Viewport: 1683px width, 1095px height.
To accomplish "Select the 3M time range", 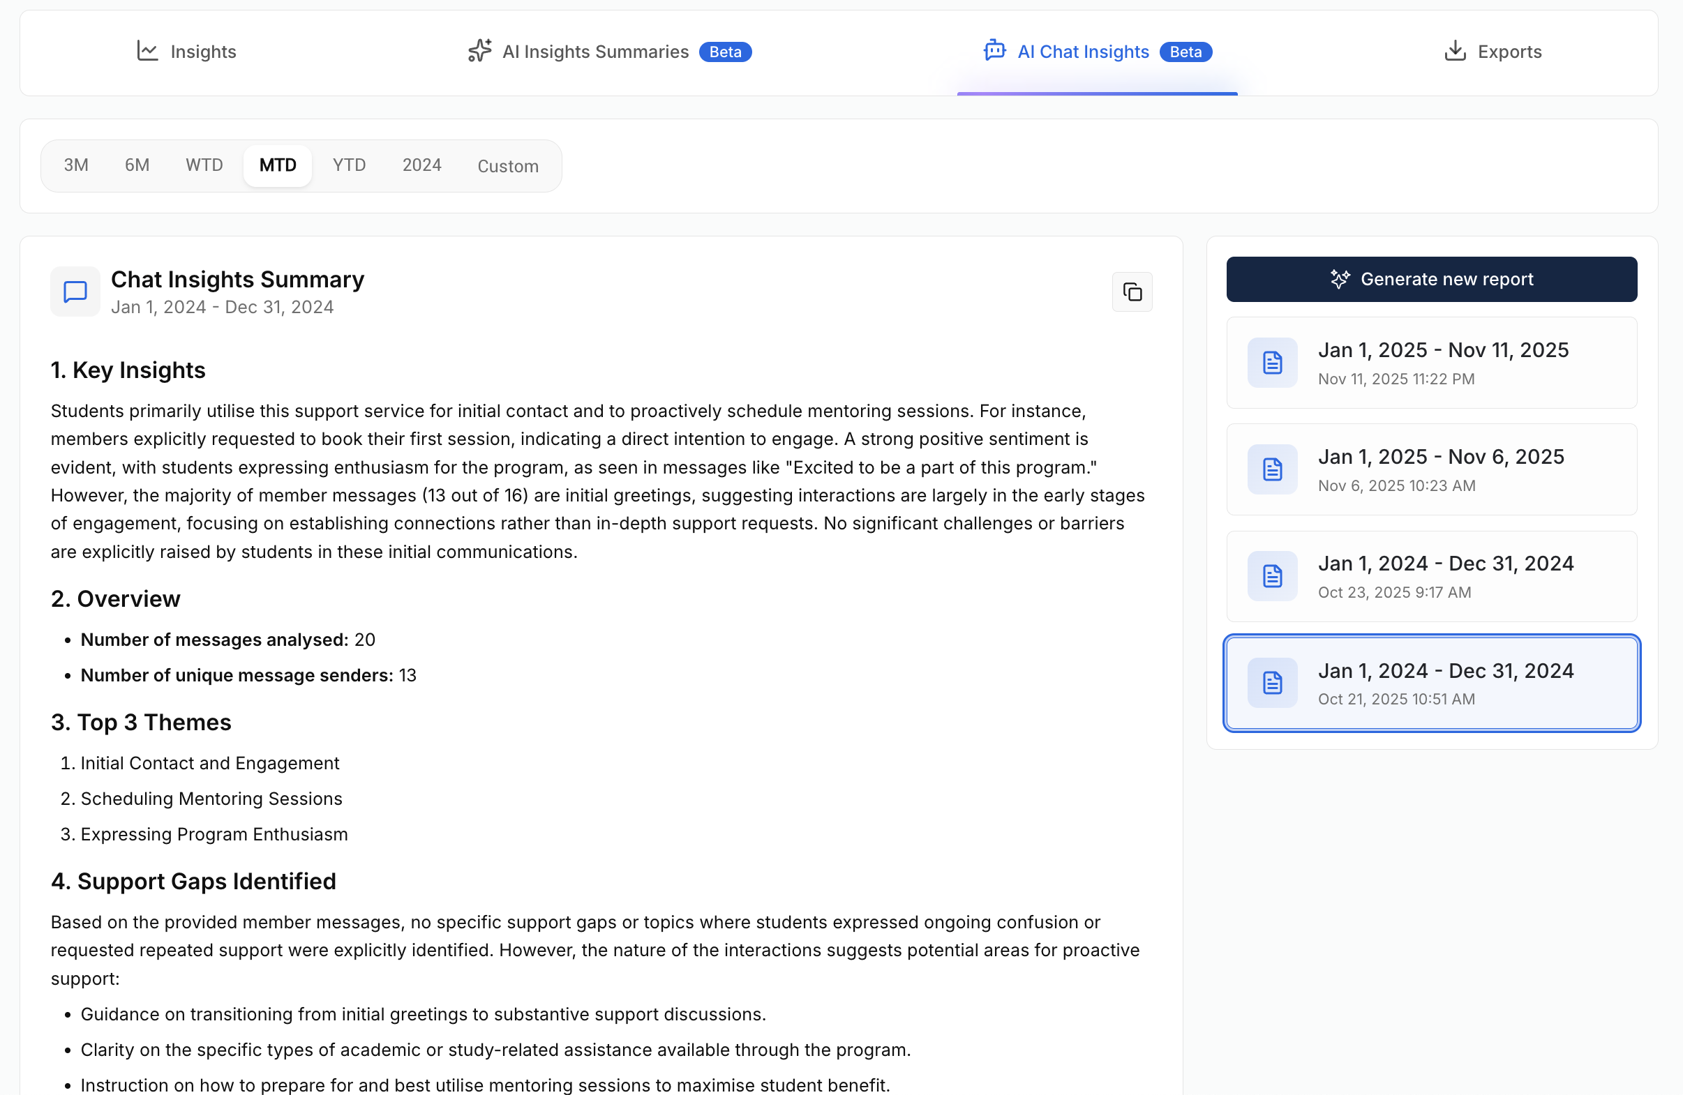I will (75, 165).
